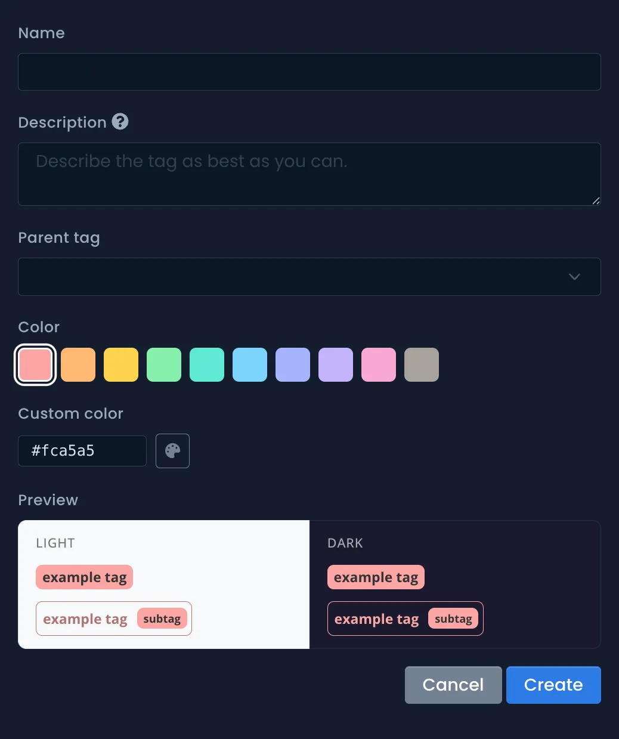Select the light green color swatch
This screenshot has width=619, height=739.
click(164, 365)
